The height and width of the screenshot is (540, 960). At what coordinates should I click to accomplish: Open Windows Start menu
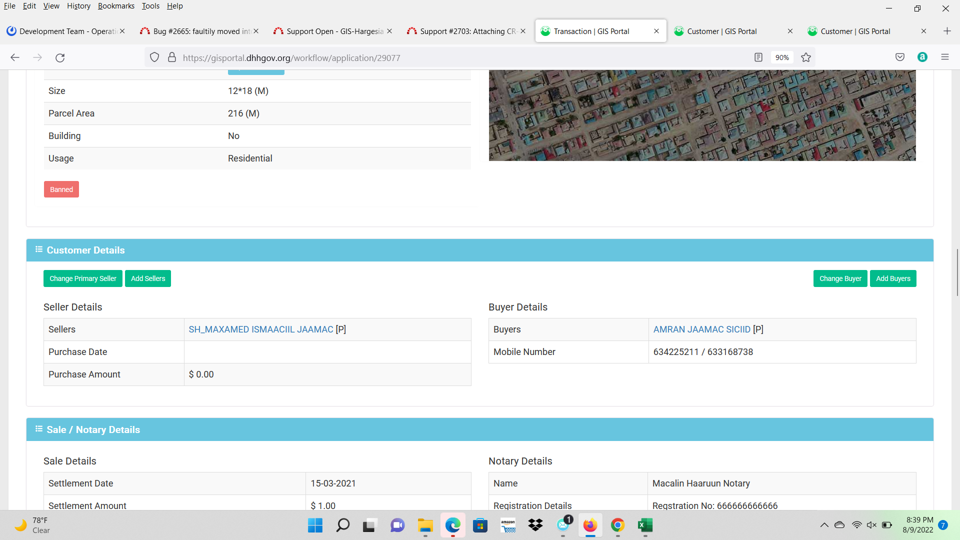(x=315, y=525)
